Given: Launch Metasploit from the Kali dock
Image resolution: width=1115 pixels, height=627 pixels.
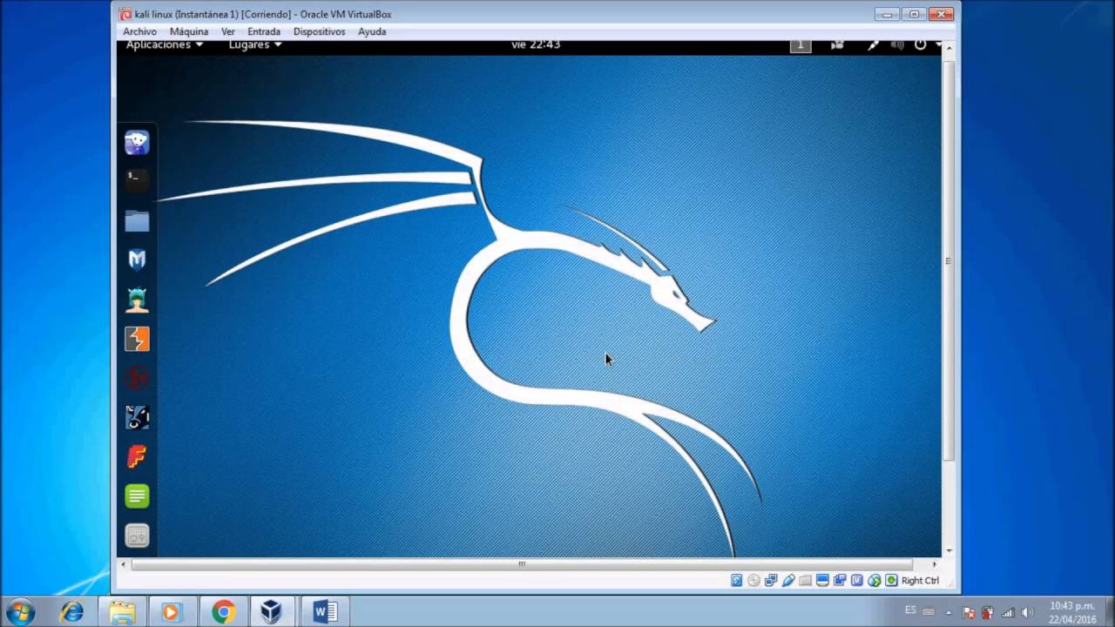Looking at the screenshot, I should [x=137, y=260].
